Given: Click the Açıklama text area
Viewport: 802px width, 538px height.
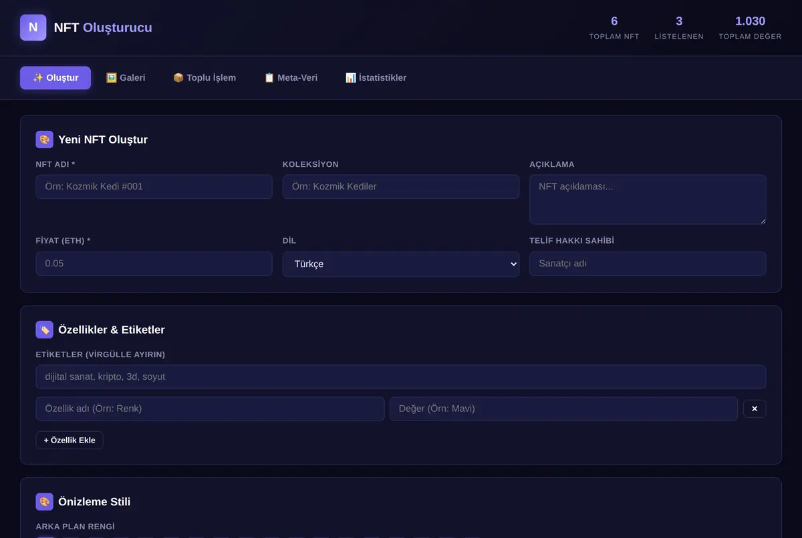Looking at the screenshot, I should click(648, 200).
